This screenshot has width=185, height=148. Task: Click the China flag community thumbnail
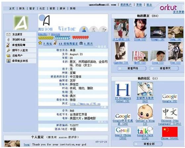[170, 132]
